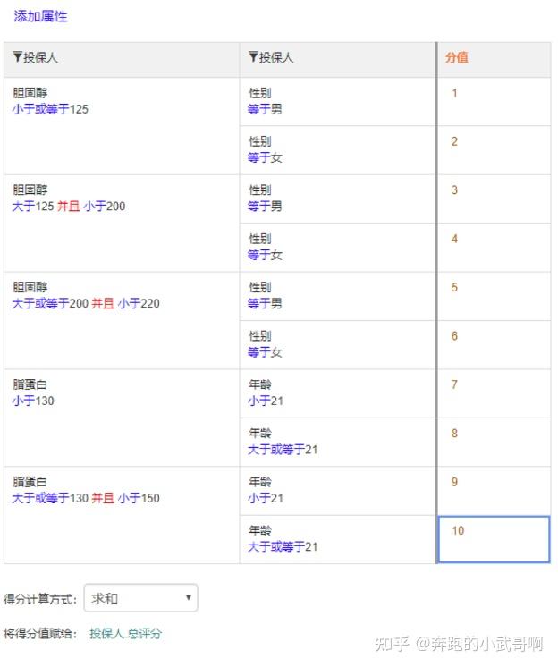
Task: Click the score cell with value 1
Action: [x=495, y=101]
